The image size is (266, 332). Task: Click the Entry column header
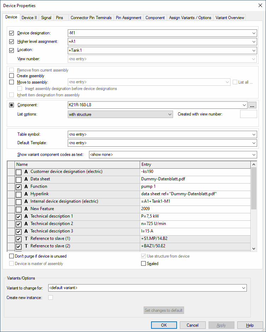pos(195,164)
